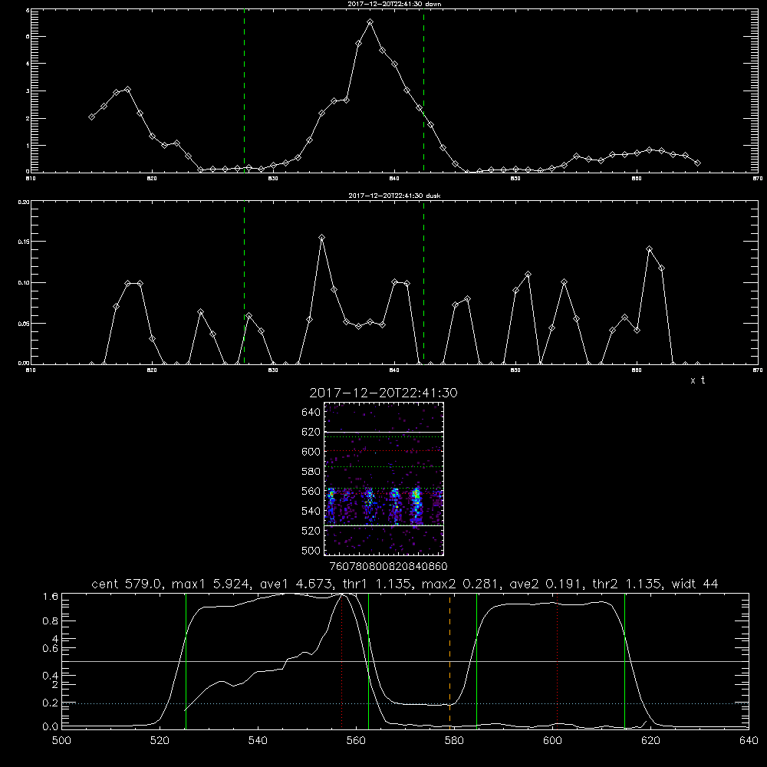Click the solid green line near 585 in the bottom plot
The height and width of the screenshot is (767, 767).
pos(476,660)
